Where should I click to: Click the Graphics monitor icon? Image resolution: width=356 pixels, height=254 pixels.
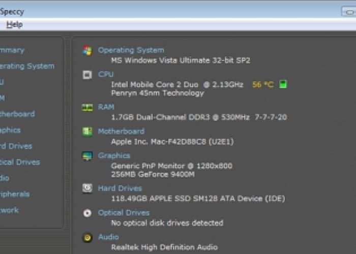(x=87, y=156)
